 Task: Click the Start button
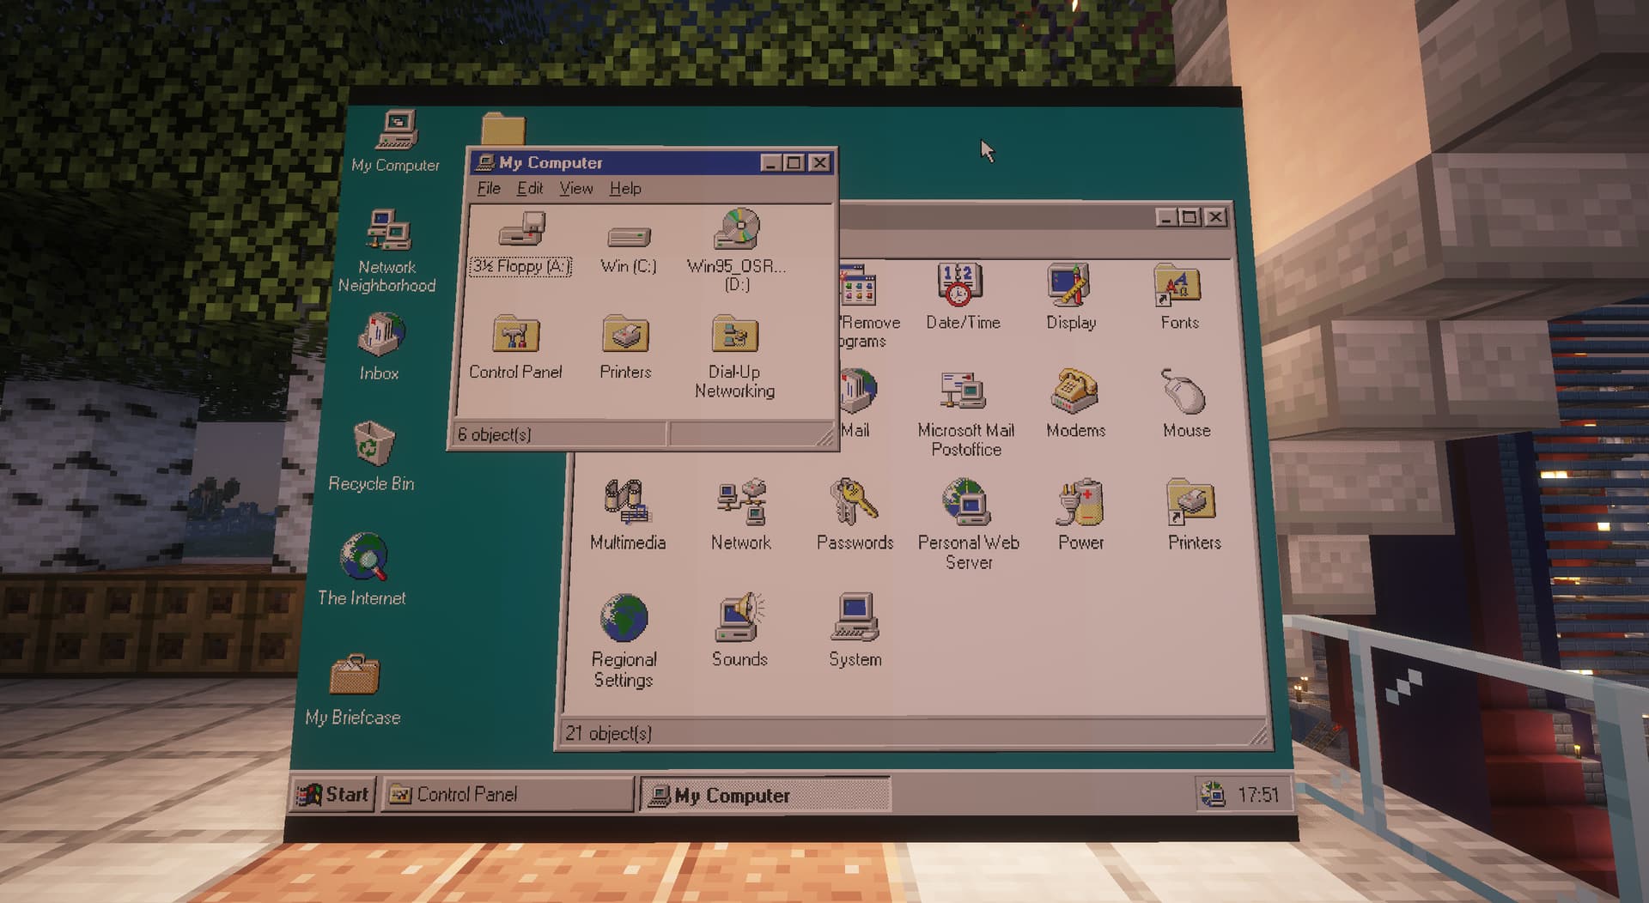pyautogui.click(x=333, y=794)
